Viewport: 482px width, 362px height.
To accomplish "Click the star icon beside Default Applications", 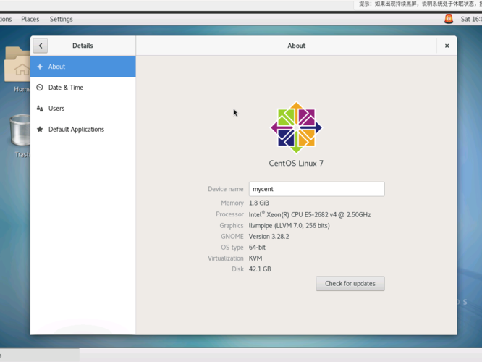I will 40,129.
